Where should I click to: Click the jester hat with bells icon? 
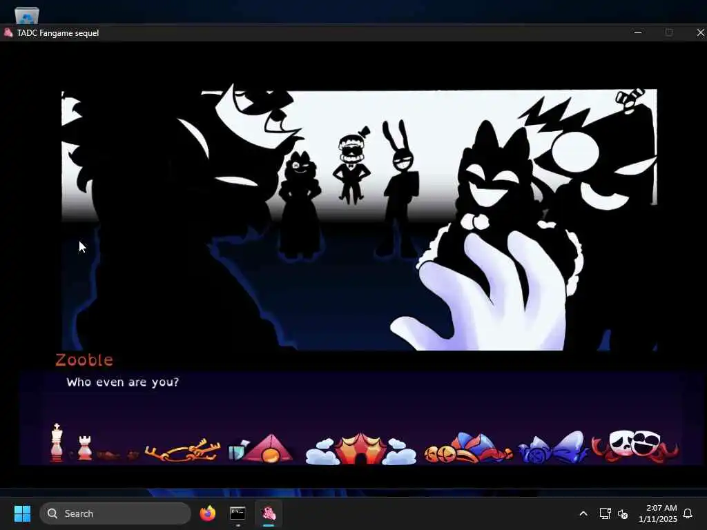pos(468,449)
